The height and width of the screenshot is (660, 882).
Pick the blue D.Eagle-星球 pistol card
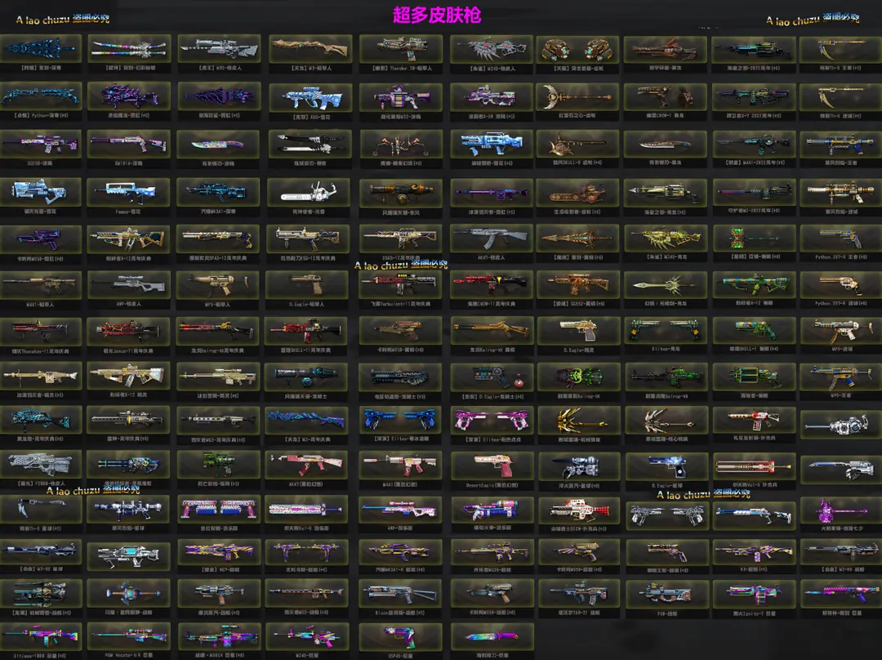tap(667, 467)
